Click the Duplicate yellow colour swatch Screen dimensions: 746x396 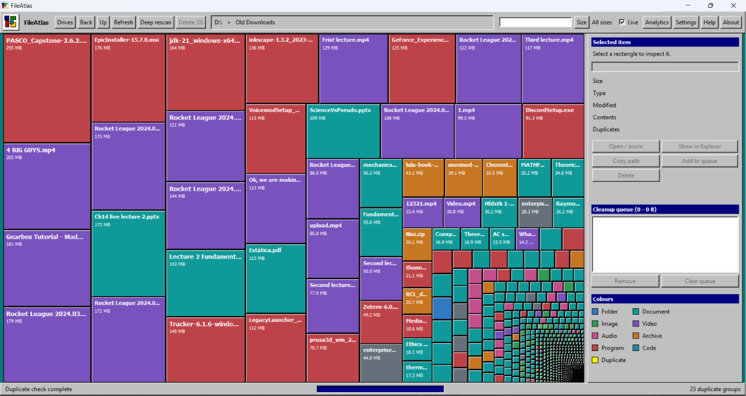(x=595, y=360)
